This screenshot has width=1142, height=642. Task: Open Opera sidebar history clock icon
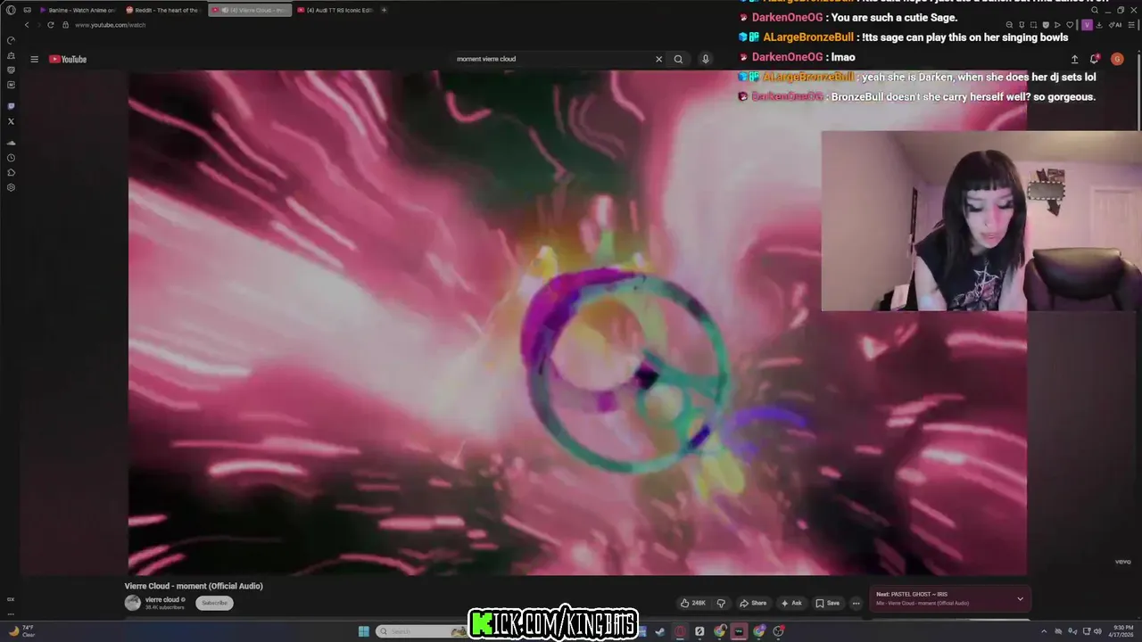(x=11, y=158)
